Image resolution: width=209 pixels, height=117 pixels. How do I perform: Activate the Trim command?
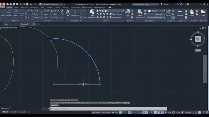[x=54, y=11]
